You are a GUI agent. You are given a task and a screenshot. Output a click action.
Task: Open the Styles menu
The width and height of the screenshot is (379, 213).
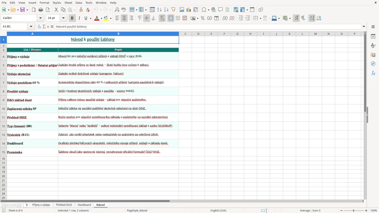(57, 3)
